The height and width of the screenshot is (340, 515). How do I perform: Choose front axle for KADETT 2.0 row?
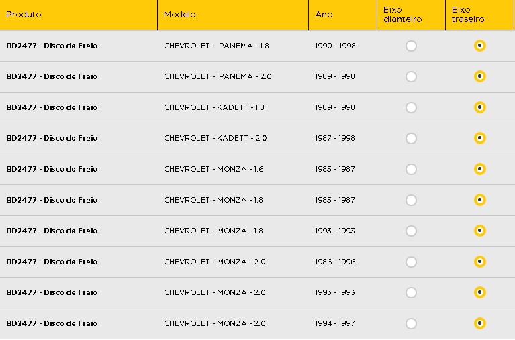411,139
